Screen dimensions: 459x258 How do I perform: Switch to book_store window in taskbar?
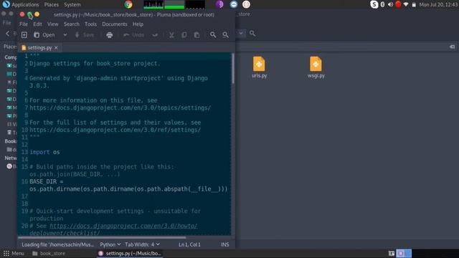click(49, 253)
